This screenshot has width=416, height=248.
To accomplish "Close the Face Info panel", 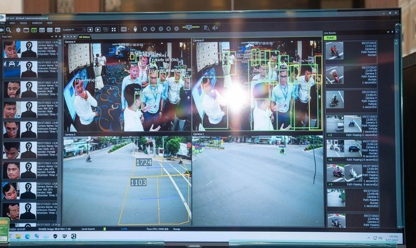I will click(x=60, y=37).
